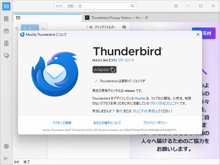The height and width of the screenshot is (165, 220).
Task: Select the Mail space icon
Action: 6,6
